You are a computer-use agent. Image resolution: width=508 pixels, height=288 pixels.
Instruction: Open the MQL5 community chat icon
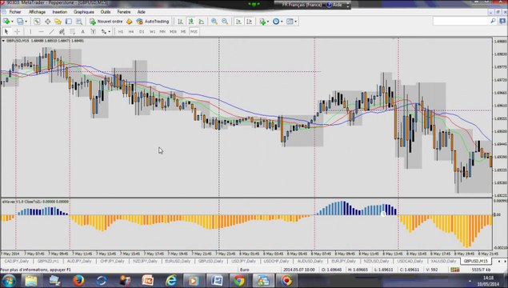502,21
